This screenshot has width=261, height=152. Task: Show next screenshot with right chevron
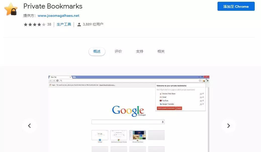229,126
